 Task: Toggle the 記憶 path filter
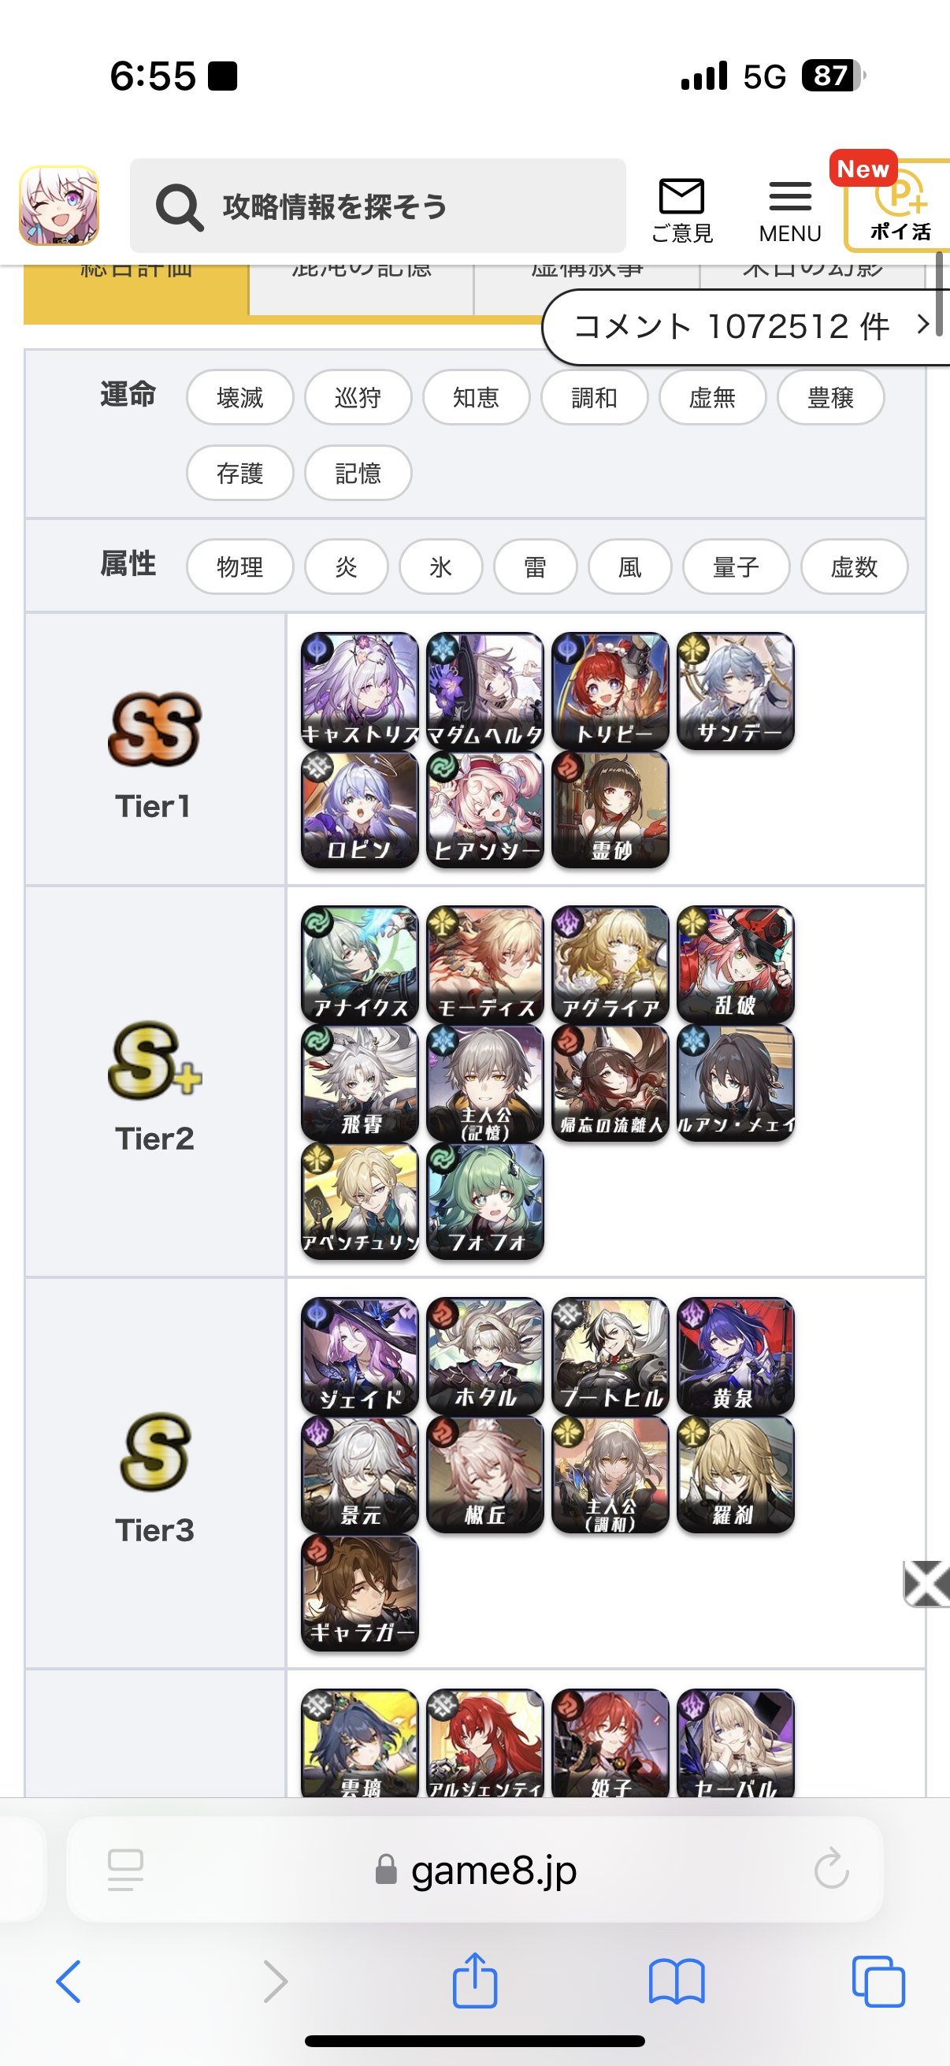358,474
